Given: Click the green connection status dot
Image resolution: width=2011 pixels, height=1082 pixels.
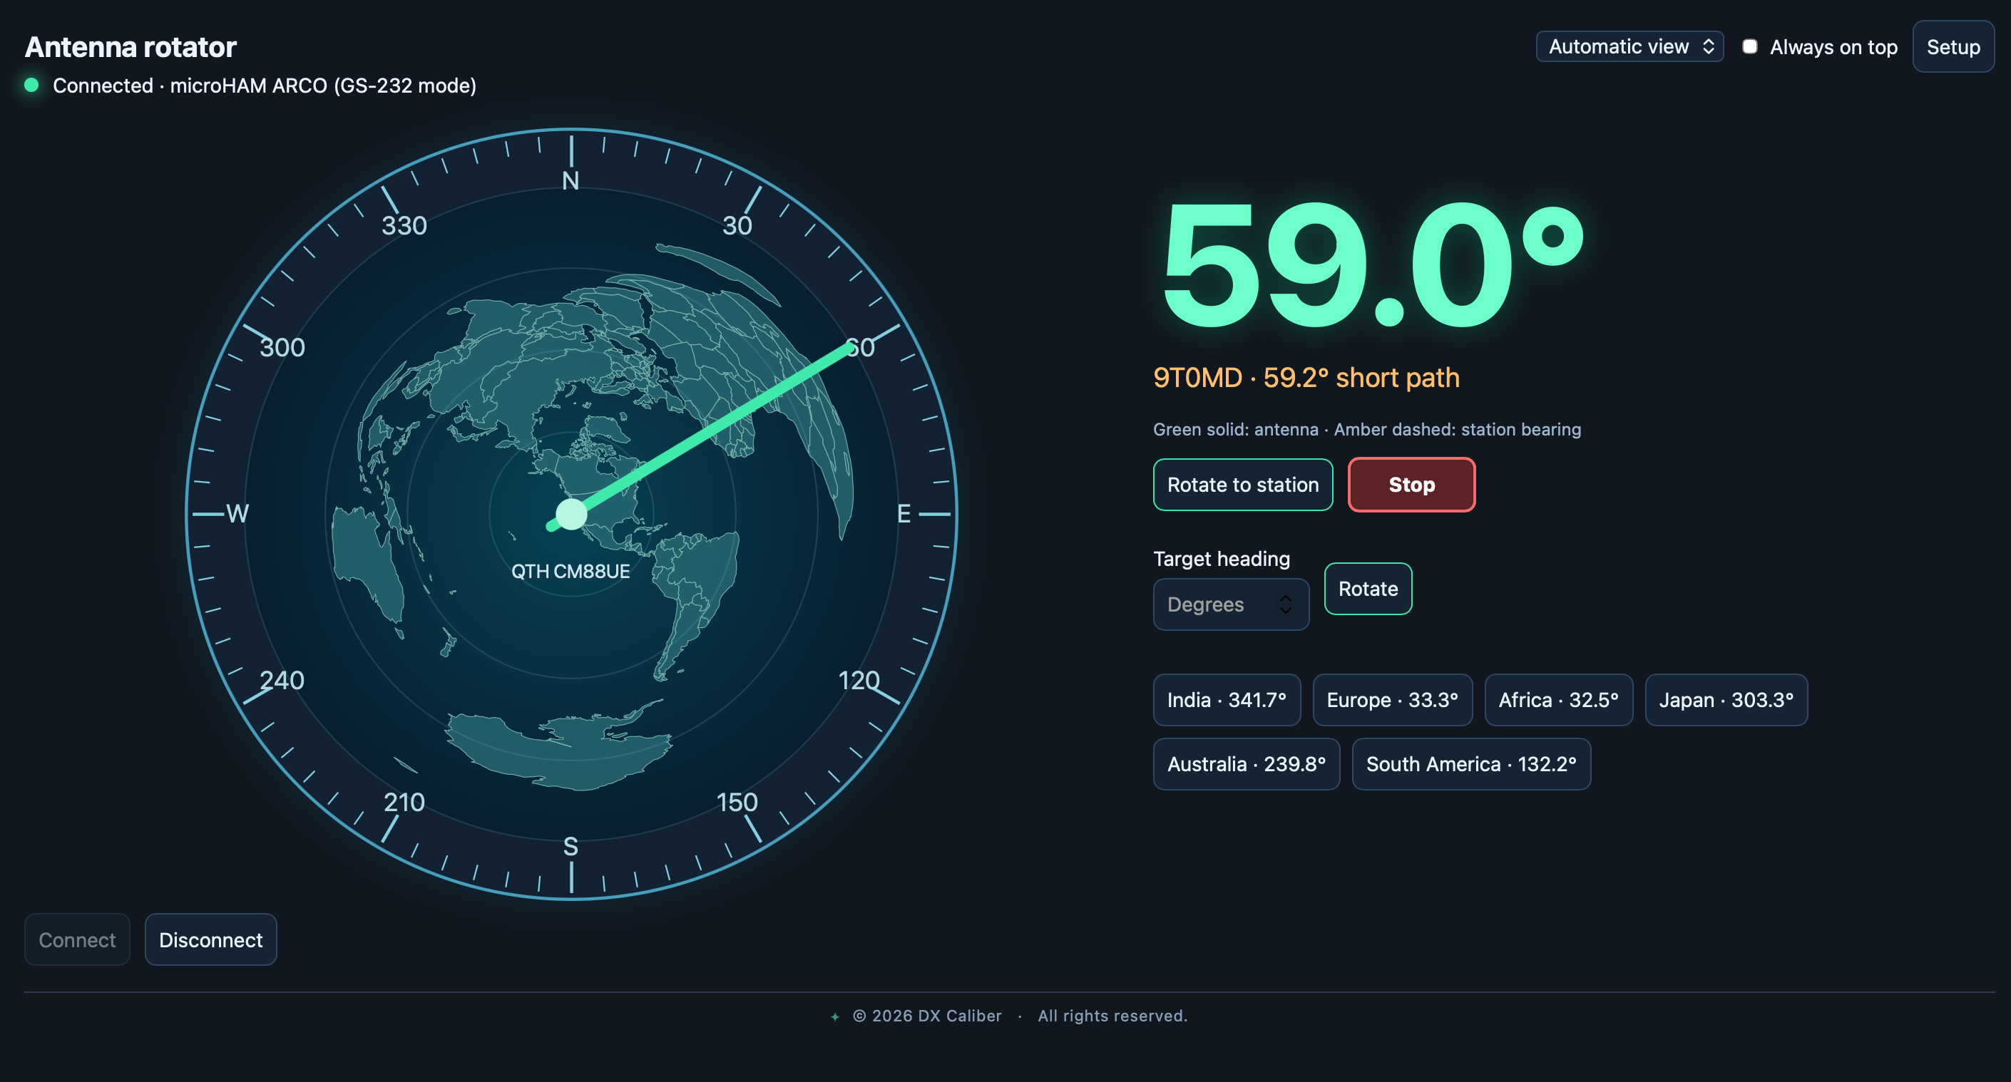Looking at the screenshot, I should [x=31, y=85].
